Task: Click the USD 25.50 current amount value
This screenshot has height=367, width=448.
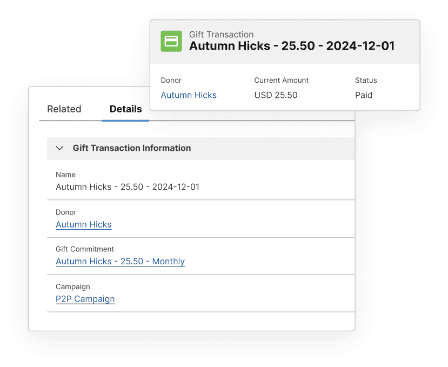Action: 276,95
